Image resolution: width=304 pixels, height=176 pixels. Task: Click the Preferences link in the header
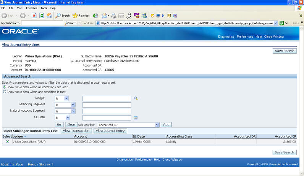(244, 36)
